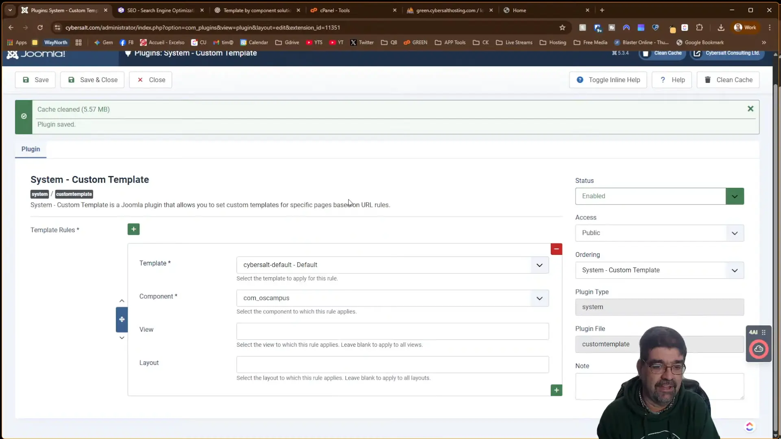This screenshot has width=781, height=439.
Task: Open the Template dropdown cybersalt-default
Action: (392, 265)
